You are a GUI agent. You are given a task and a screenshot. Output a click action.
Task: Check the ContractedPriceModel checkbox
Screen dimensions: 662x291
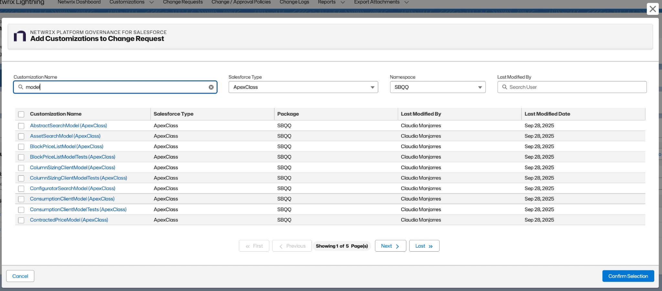point(21,220)
